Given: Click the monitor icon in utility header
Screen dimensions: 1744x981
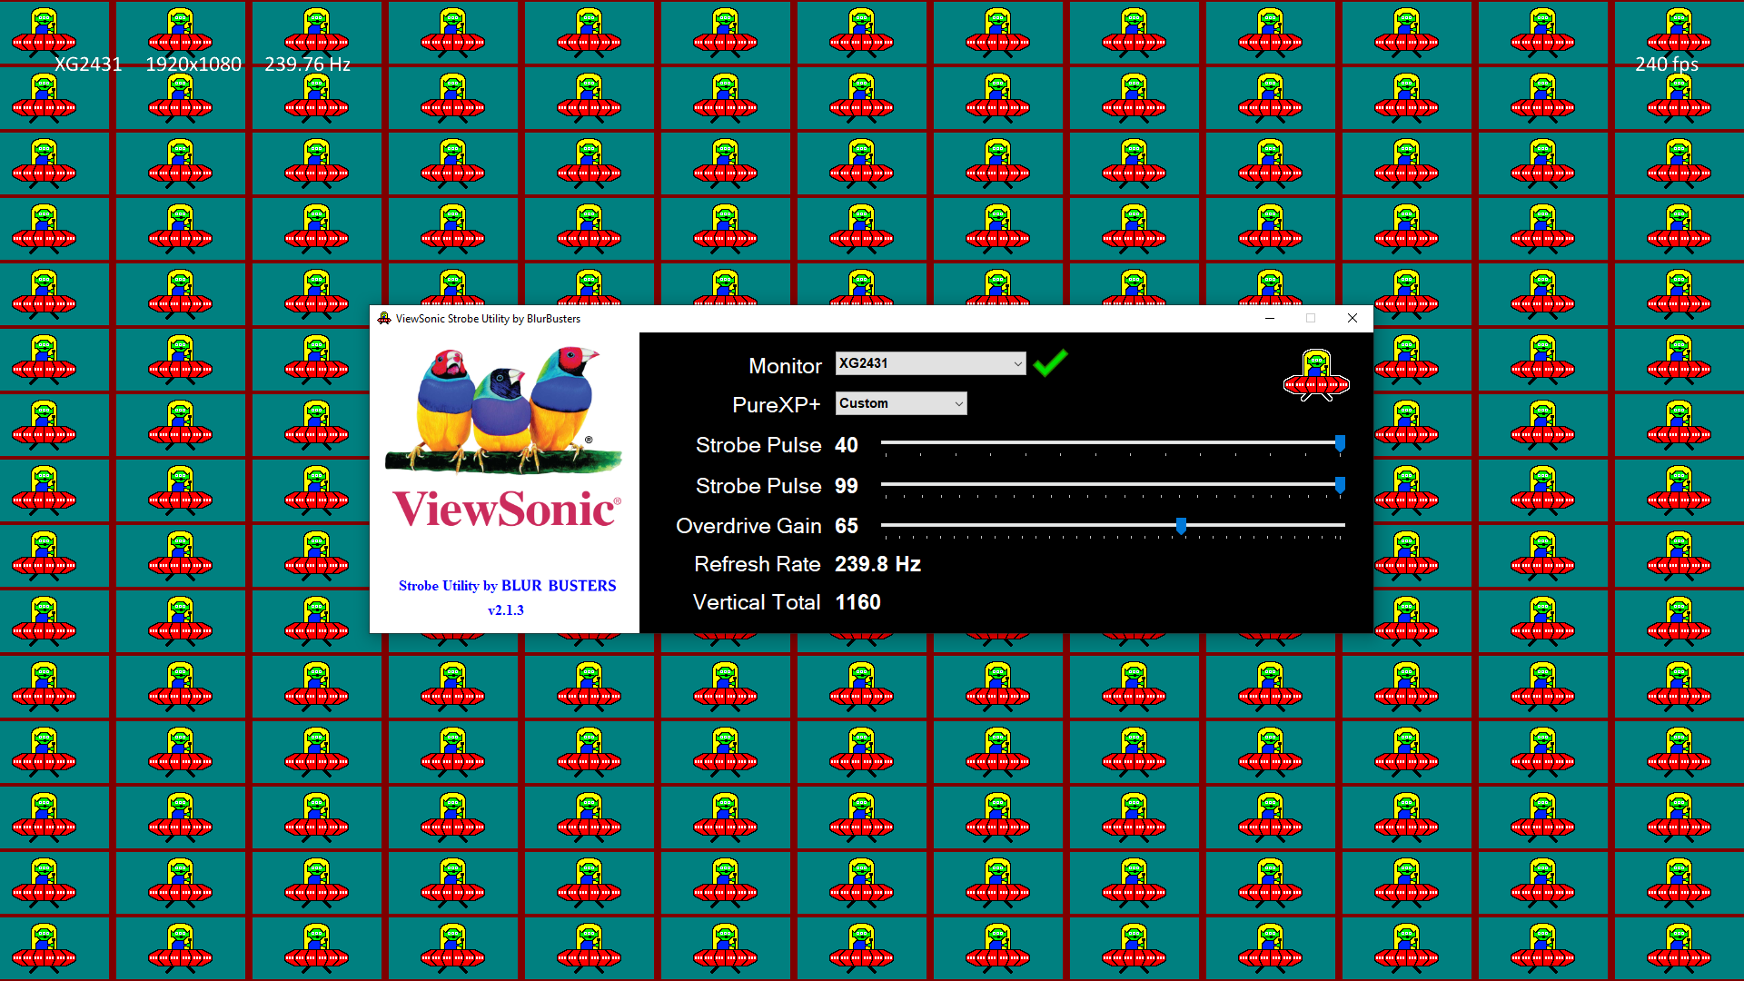Looking at the screenshot, I should [383, 317].
